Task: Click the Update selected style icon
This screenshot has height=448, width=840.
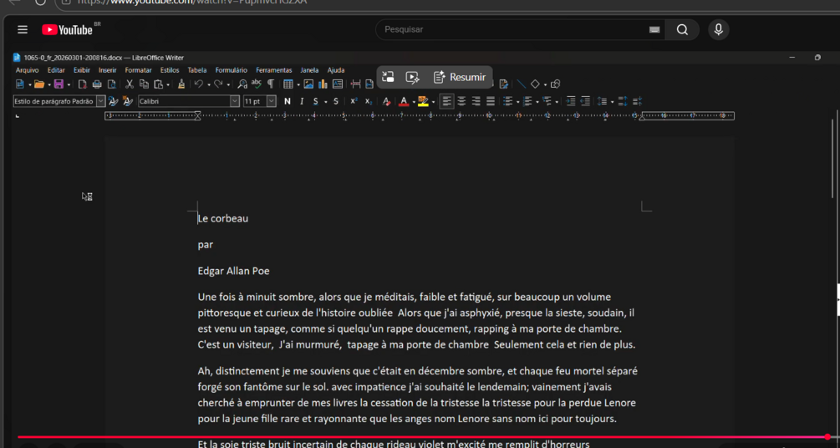Action: pos(113,101)
